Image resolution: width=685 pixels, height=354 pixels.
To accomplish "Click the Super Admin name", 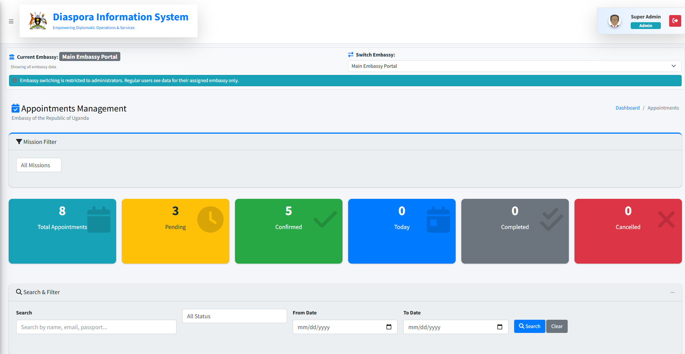I will point(646,17).
